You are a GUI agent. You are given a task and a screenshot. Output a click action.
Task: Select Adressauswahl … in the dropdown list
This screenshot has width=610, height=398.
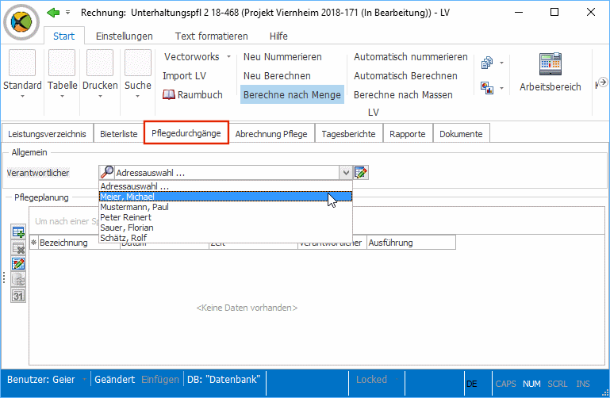click(x=225, y=186)
